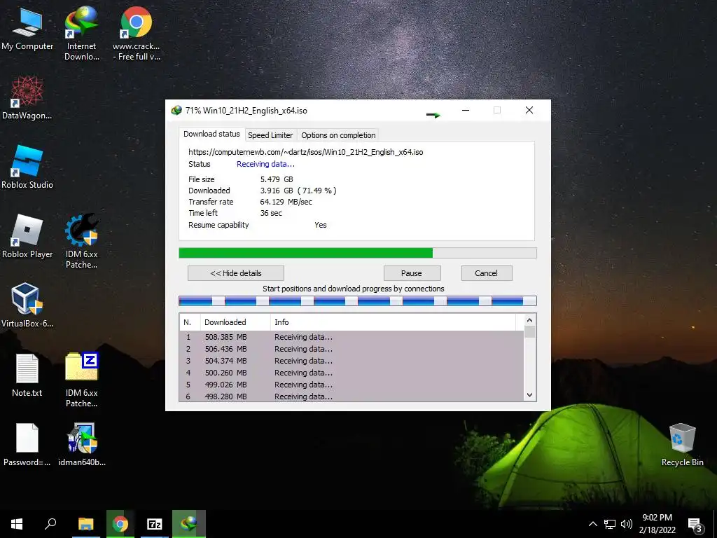Open the Speed Limiter tab
The width and height of the screenshot is (717, 538).
click(270, 135)
